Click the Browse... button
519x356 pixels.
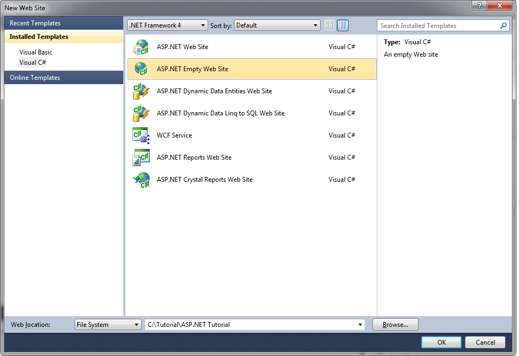point(395,325)
